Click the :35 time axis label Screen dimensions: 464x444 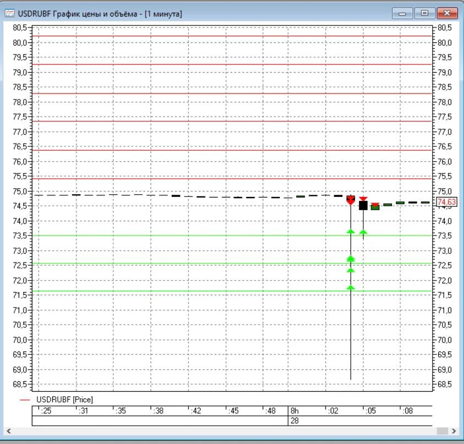tap(120, 411)
